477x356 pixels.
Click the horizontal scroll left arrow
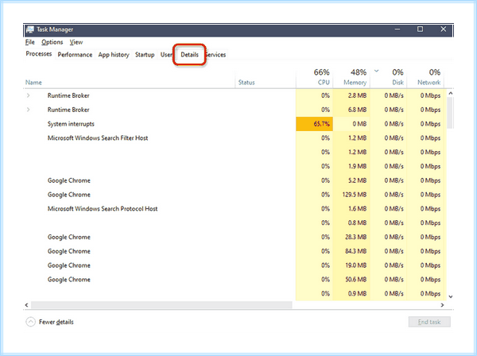click(27, 305)
